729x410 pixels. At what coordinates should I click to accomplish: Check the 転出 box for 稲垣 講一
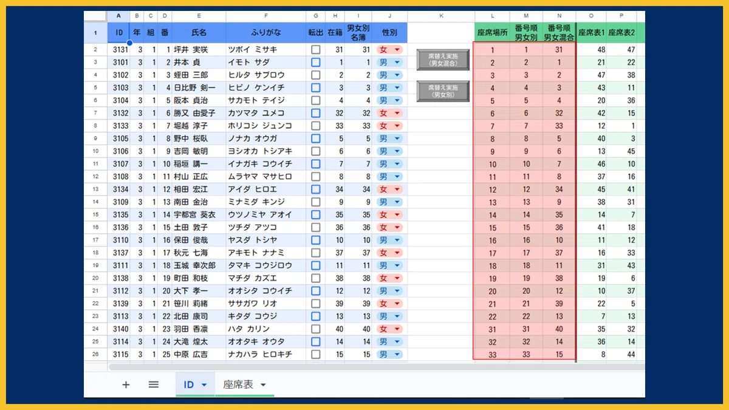click(316, 164)
